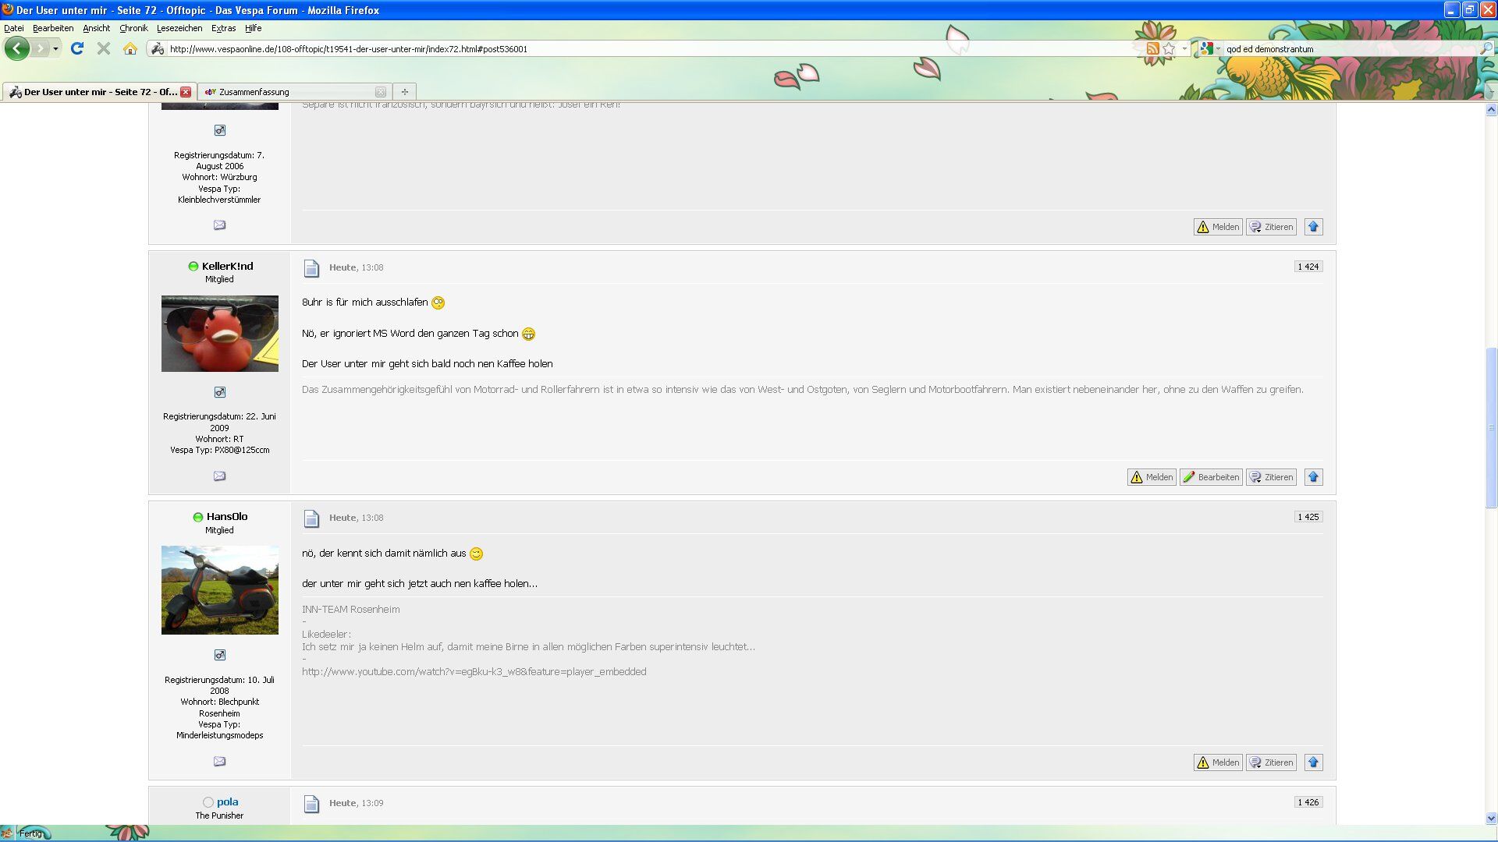The height and width of the screenshot is (842, 1498).
Task: Open the navigation history dropdown arrow
Action: (55, 48)
